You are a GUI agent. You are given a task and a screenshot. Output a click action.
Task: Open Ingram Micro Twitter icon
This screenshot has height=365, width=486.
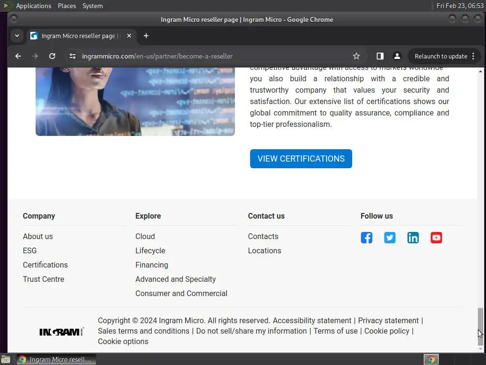(390, 238)
